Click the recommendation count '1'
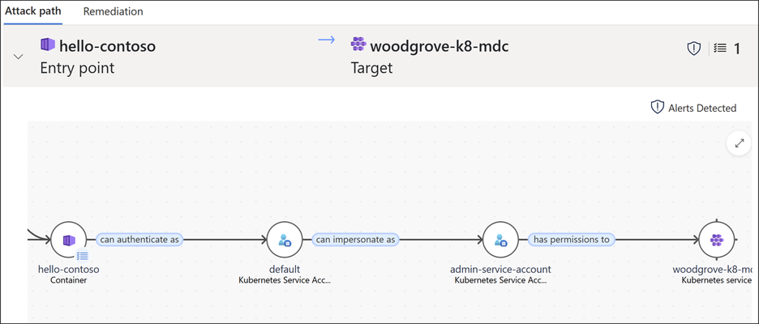This screenshot has width=759, height=324. point(737,49)
